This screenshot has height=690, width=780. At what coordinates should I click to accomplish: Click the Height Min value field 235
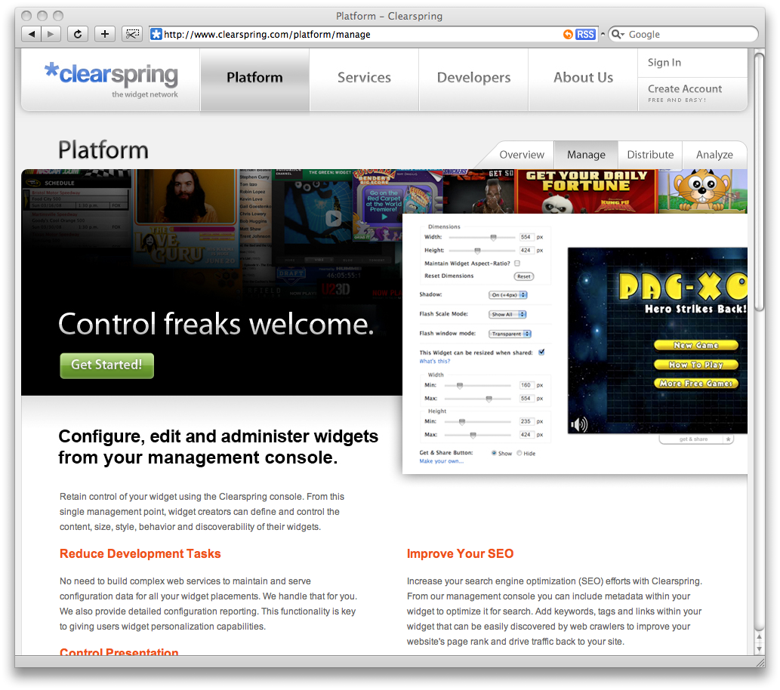tap(526, 421)
